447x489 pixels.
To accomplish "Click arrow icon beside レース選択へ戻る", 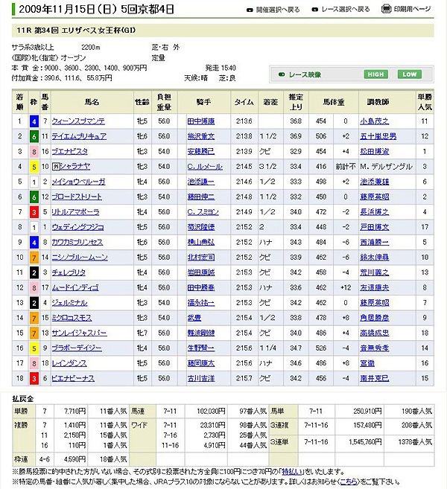I will point(314,10).
